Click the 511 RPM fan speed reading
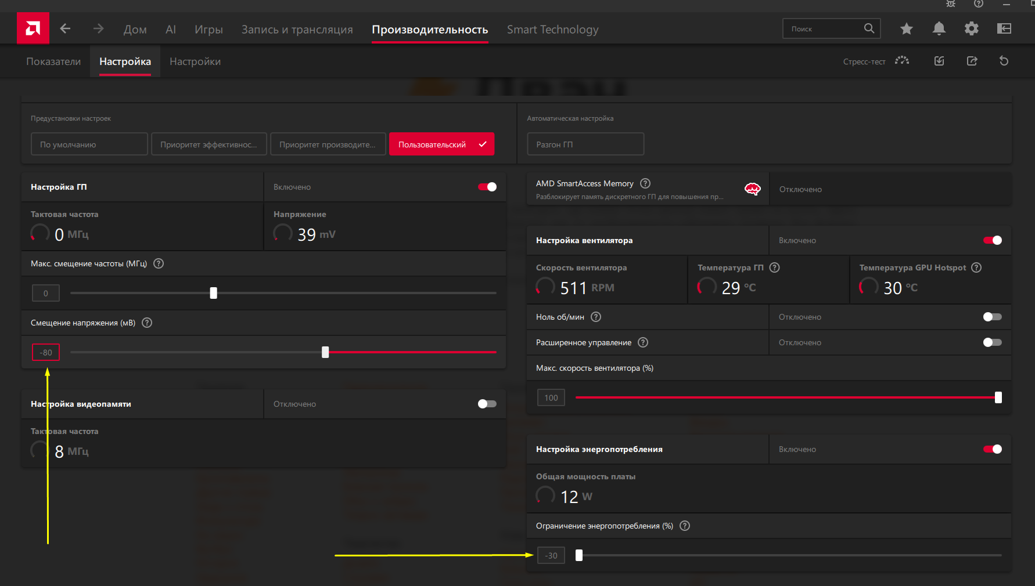The width and height of the screenshot is (1035, 586). point(587,288)
